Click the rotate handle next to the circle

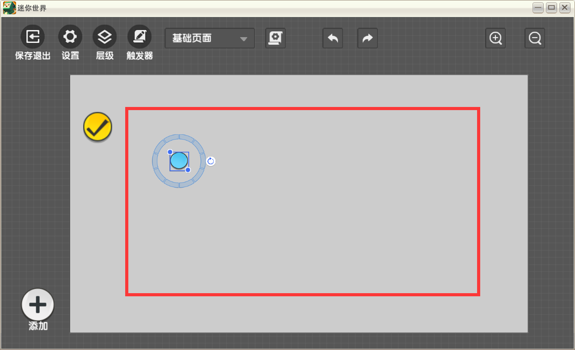click(211, 161)
